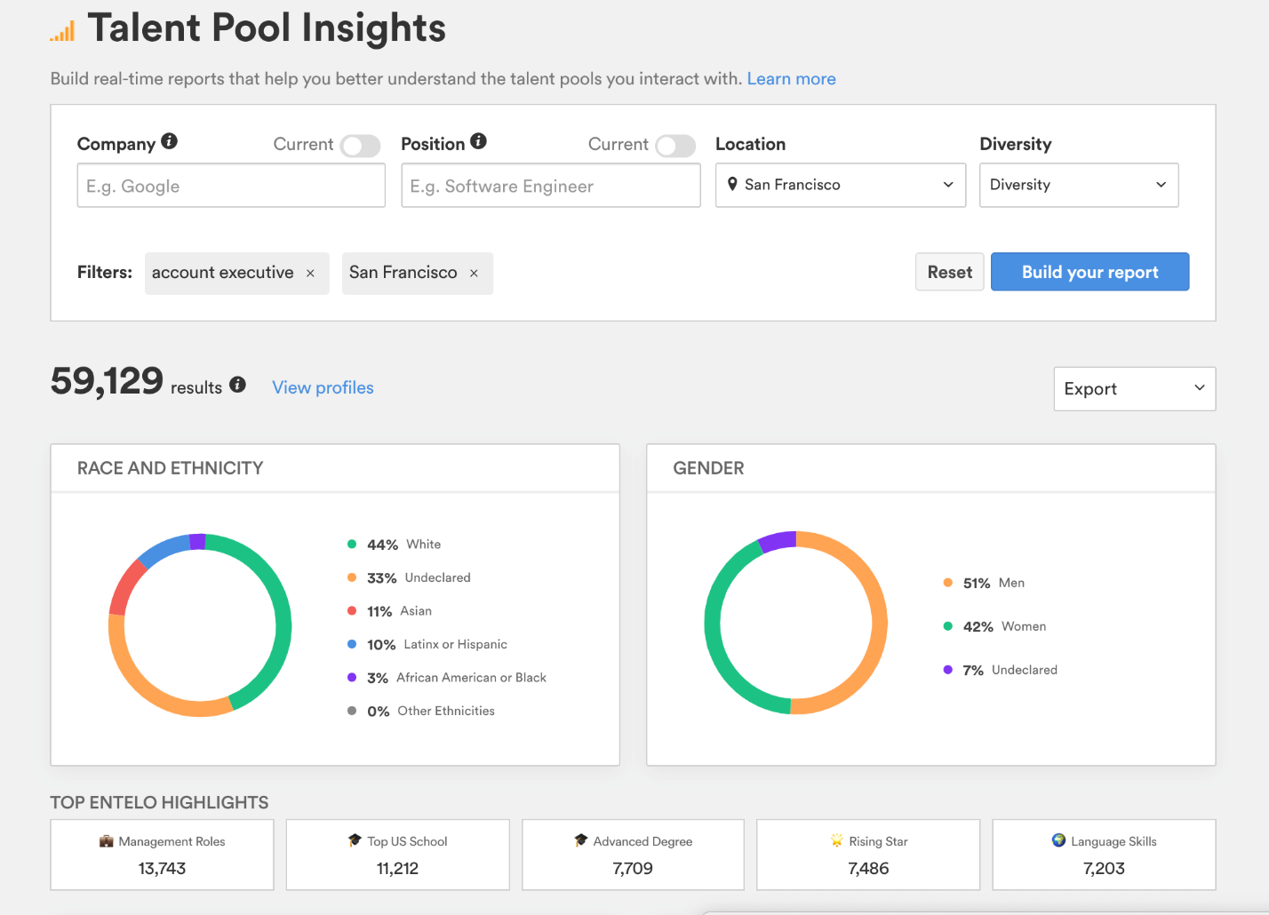
Task: Click Build your report button
Action: 1090,272
